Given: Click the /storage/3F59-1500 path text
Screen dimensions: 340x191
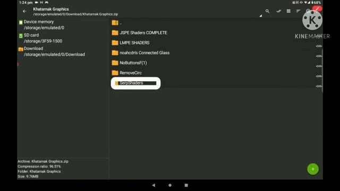Looking at the screenshot, I should [x=43, y=41].
